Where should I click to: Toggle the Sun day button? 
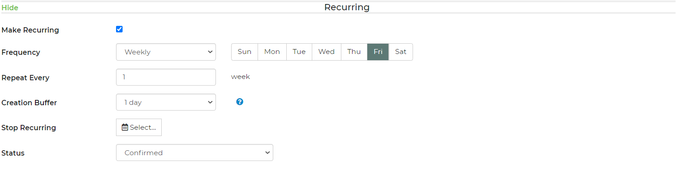click(x=245, y=52)
